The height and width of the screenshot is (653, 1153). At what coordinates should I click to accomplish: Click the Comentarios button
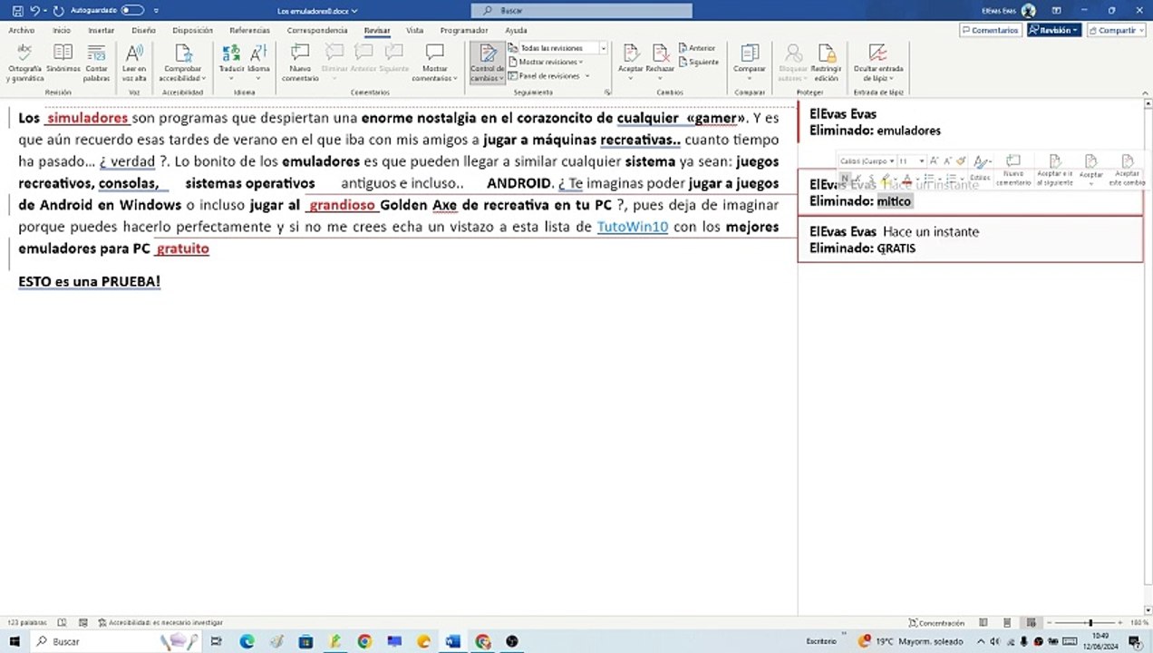click(989, 30)
